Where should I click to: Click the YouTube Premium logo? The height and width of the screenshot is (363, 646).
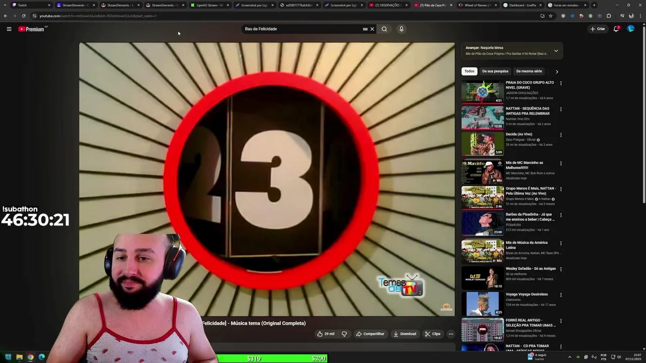point(32,29)
